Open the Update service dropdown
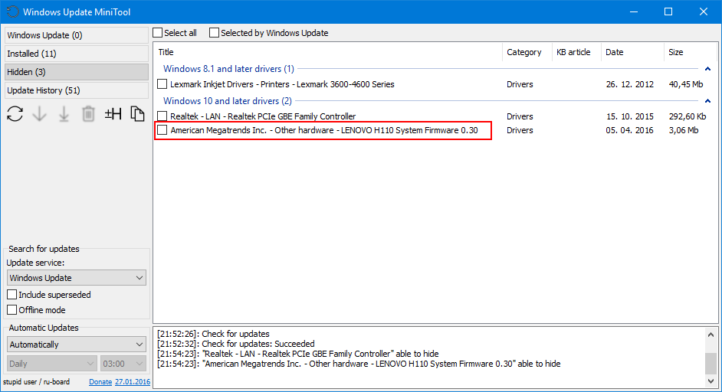Screen dimensions: 722x392 pos(77,278)
